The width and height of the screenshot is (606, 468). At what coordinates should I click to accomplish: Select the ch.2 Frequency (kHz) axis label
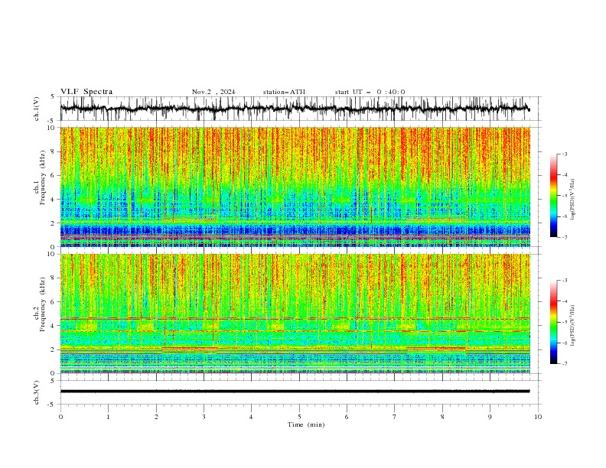40,314
